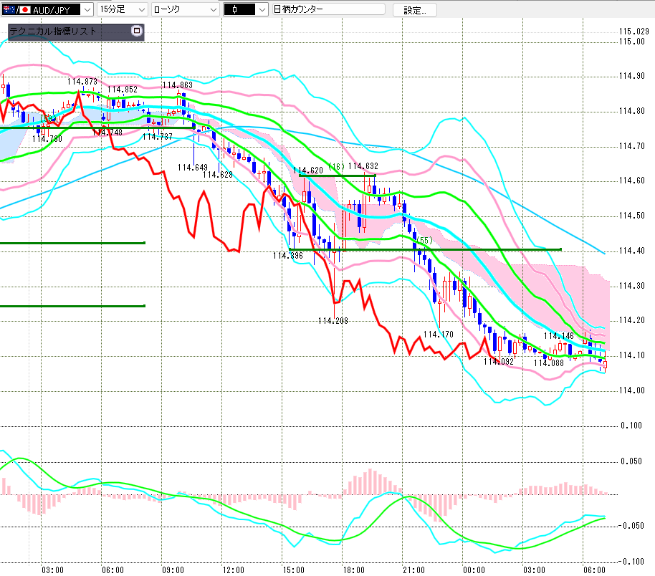Click the 114.00 price axis label
The height and width of the screenshot is (576, 655).
632,390
